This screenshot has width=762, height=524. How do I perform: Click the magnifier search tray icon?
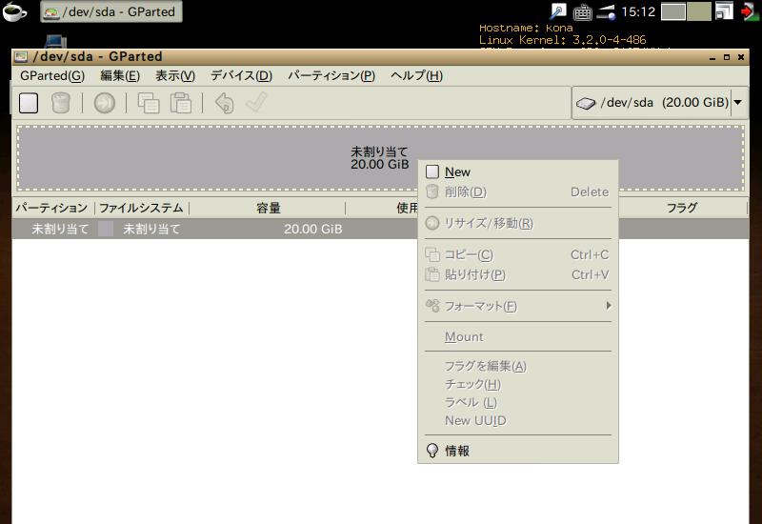[558, 11]
